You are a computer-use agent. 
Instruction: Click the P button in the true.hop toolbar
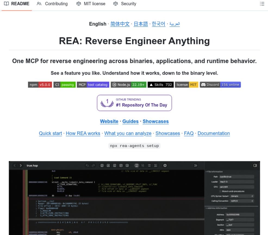(x=121, y=165)
